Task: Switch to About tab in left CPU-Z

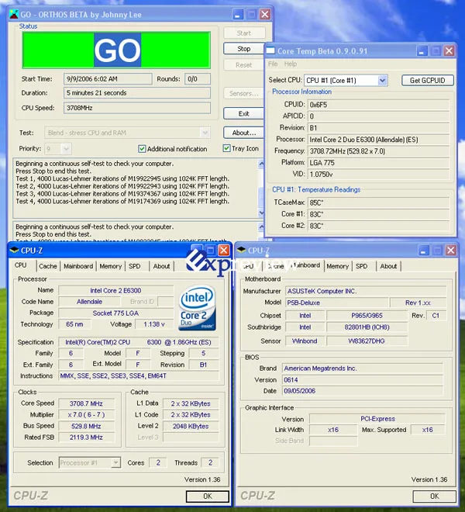Action: click(161, 266)
